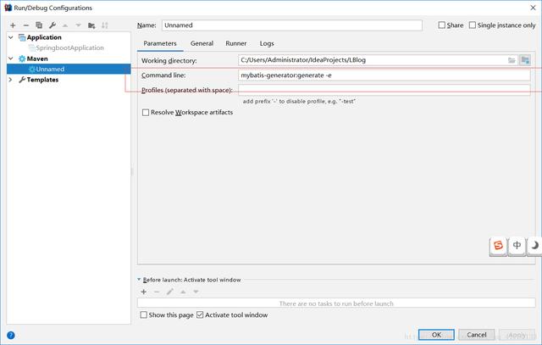Screen dimensions: 542x345
Task: Remove before-launch task minus icon
Action: tap(157, 292)
